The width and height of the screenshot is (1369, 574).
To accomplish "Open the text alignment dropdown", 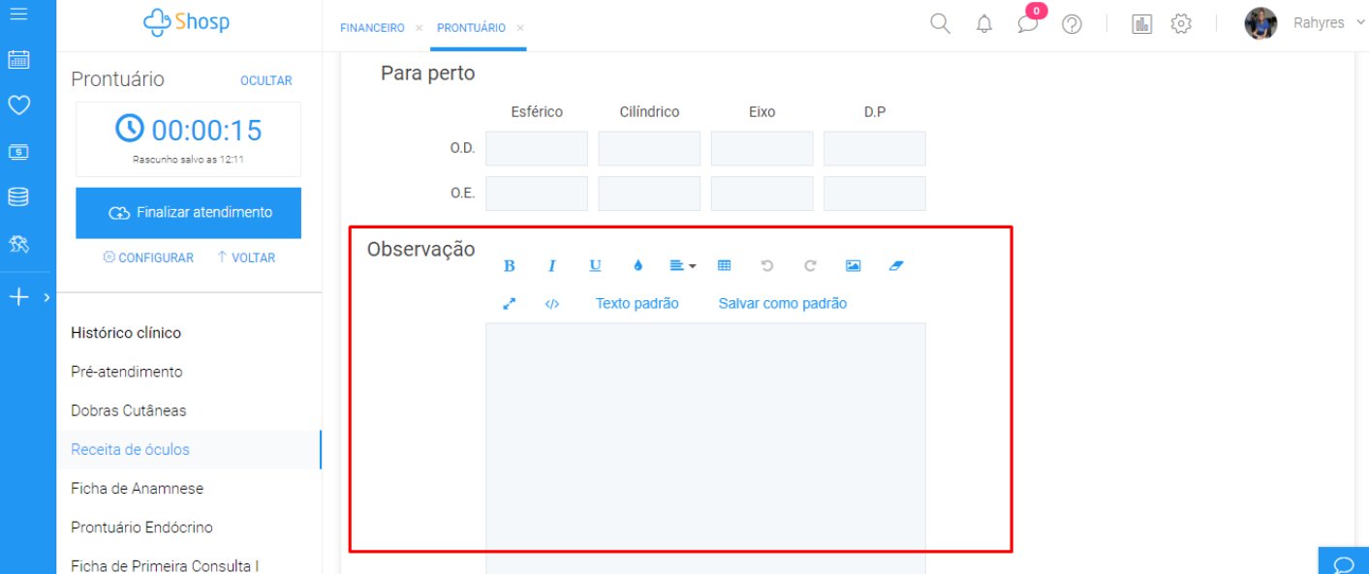I will coord(682,266).
